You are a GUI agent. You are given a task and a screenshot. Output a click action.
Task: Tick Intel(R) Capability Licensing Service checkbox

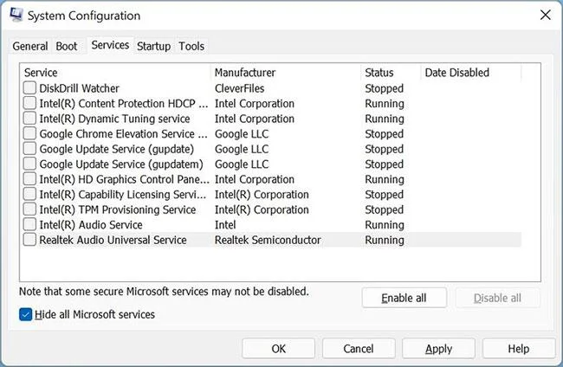29,194
